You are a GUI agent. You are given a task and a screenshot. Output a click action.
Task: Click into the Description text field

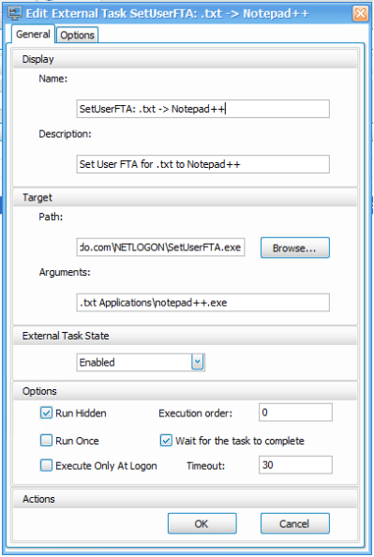[x=202, y=164]
